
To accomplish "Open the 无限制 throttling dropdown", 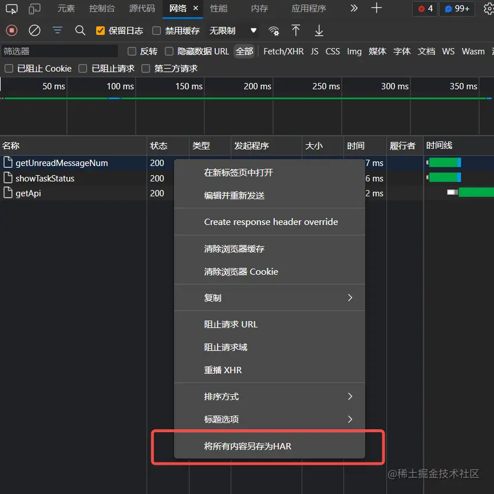I will 232,30.
